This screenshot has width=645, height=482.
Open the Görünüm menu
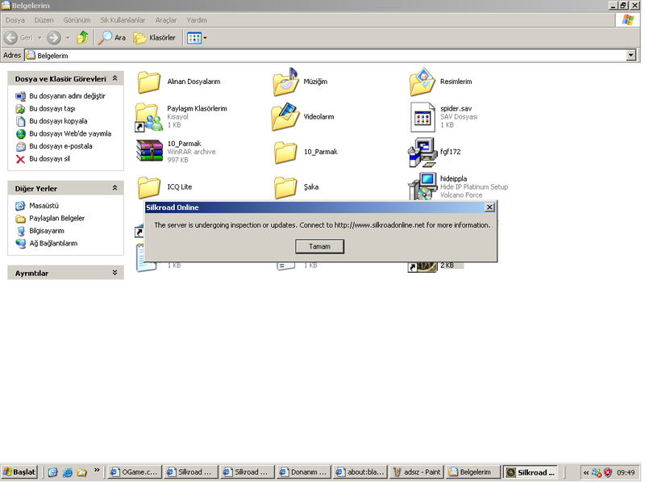coord(77,19)
